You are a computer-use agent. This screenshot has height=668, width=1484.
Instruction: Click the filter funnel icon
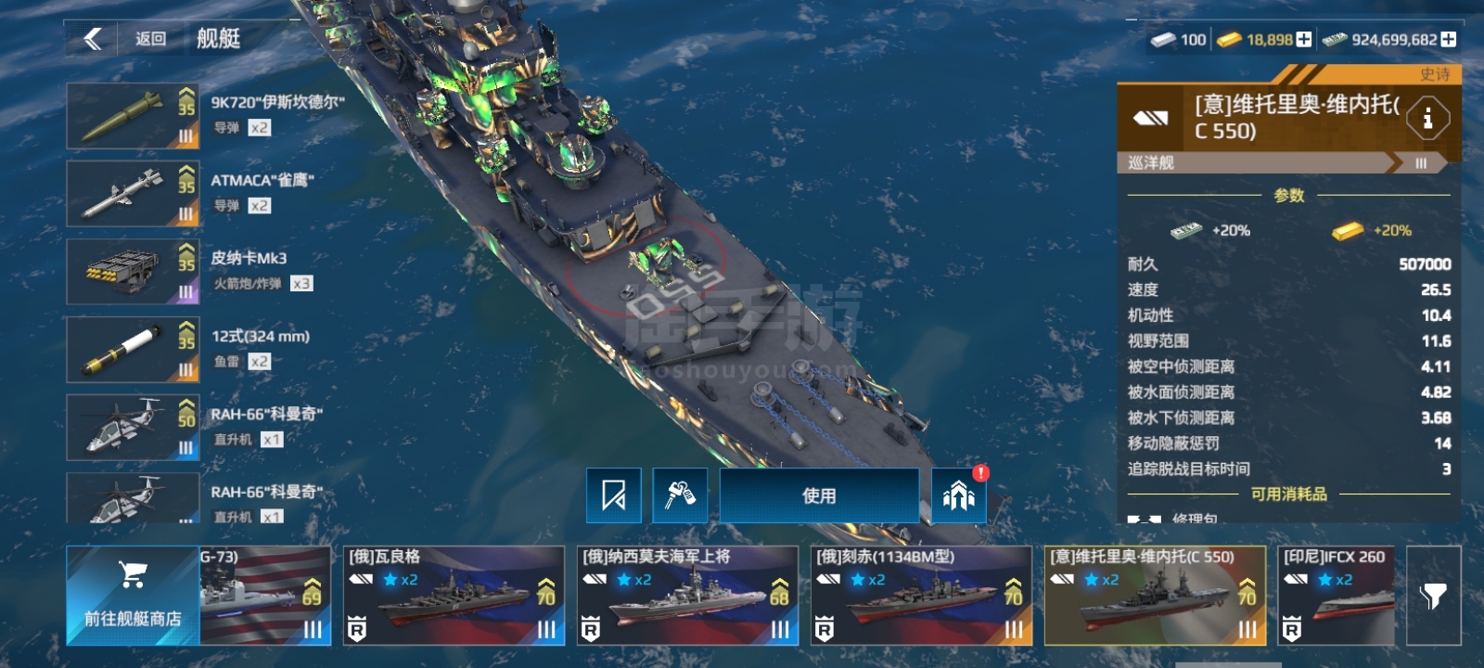click(x=1434, y=596)
